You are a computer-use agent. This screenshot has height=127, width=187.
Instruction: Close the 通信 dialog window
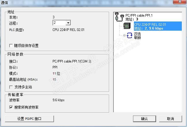(x=180, y=2)
